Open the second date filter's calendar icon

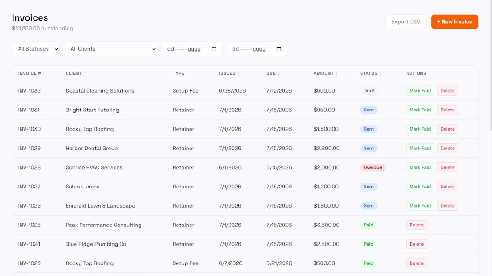(279, 49)
